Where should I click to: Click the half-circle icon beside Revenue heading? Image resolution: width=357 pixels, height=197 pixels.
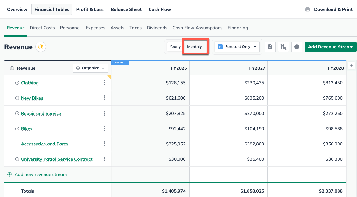[41, 47]
